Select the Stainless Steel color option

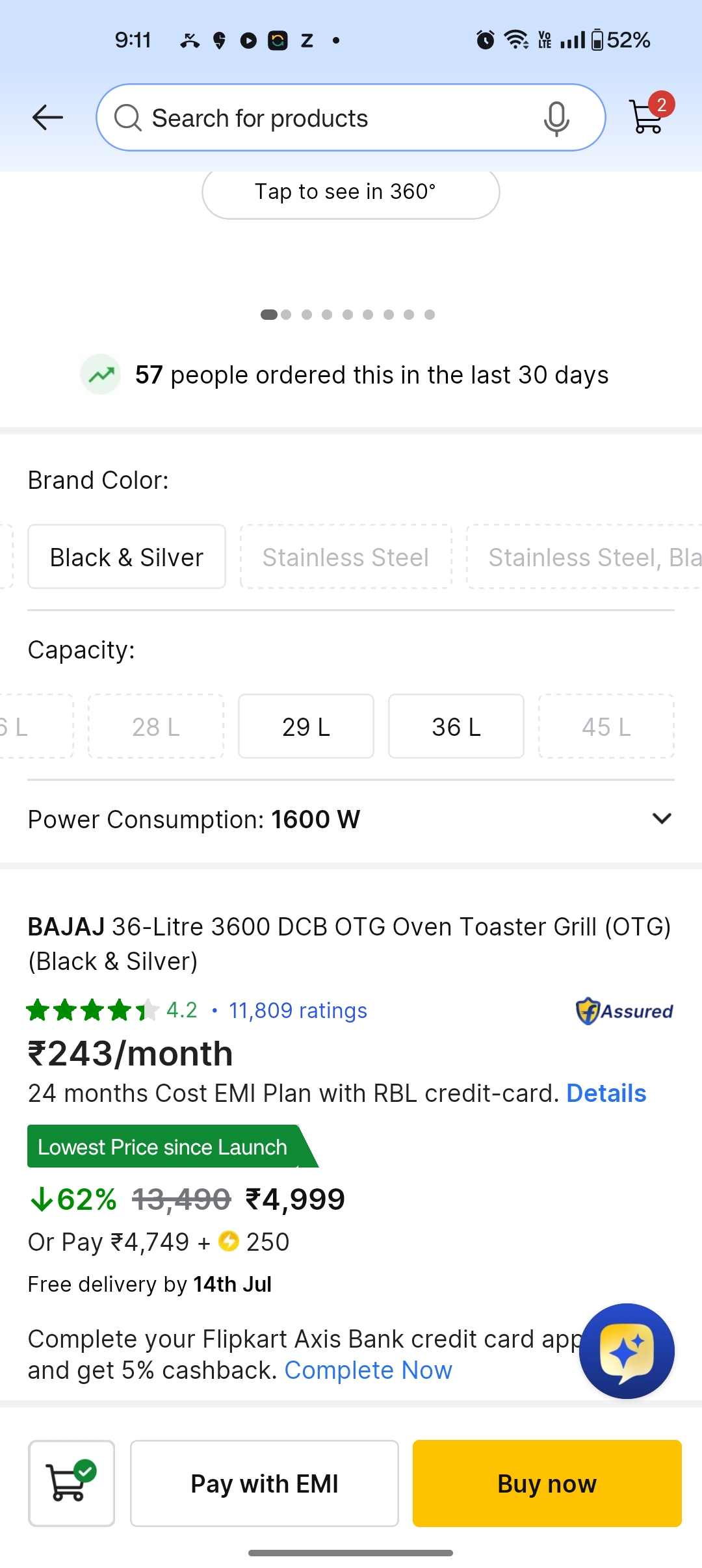(346, 557)
